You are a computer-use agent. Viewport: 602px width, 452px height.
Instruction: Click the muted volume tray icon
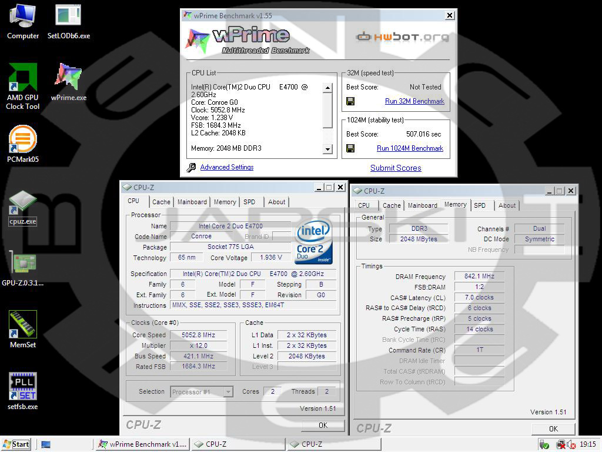571,445
